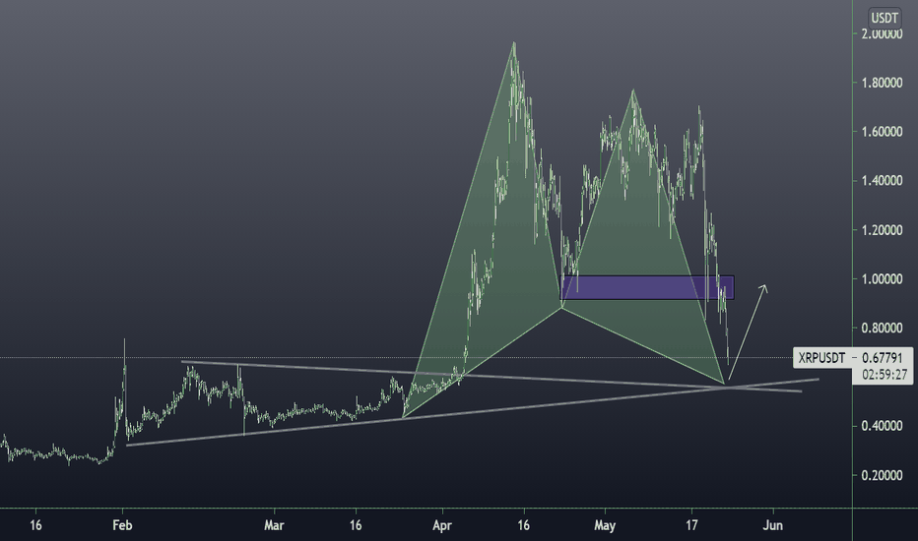Click the 1.40000 price axis label
Viewport: 918px width, 541px height.
[x=882, y=181]
